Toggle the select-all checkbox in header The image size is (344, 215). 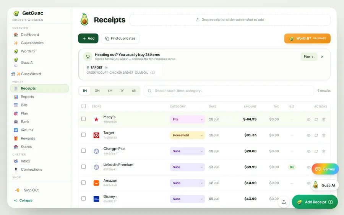point(84,106)
